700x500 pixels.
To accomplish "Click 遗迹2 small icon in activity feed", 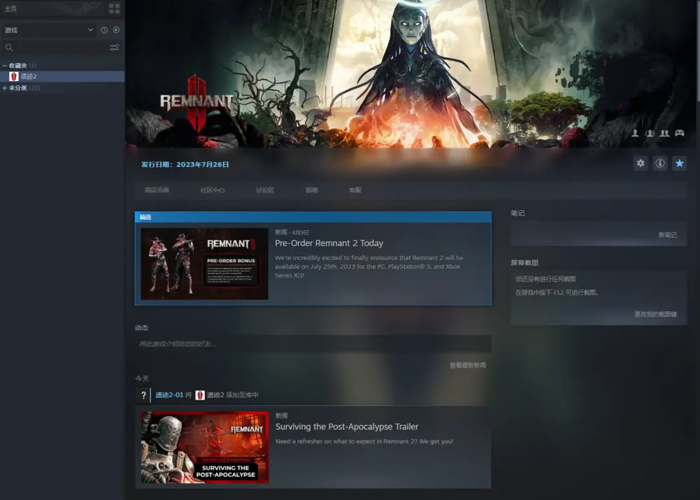I will (x=200, y=395).
